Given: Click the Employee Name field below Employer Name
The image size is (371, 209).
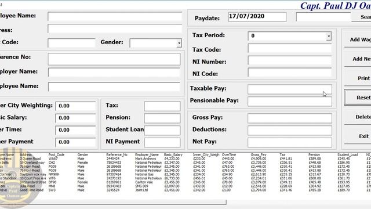Looking at the screenshot, I should click(x=114, y=87).
